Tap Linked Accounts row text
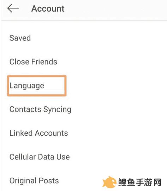Viewport: 167px width, 191px height. point(39,133)
